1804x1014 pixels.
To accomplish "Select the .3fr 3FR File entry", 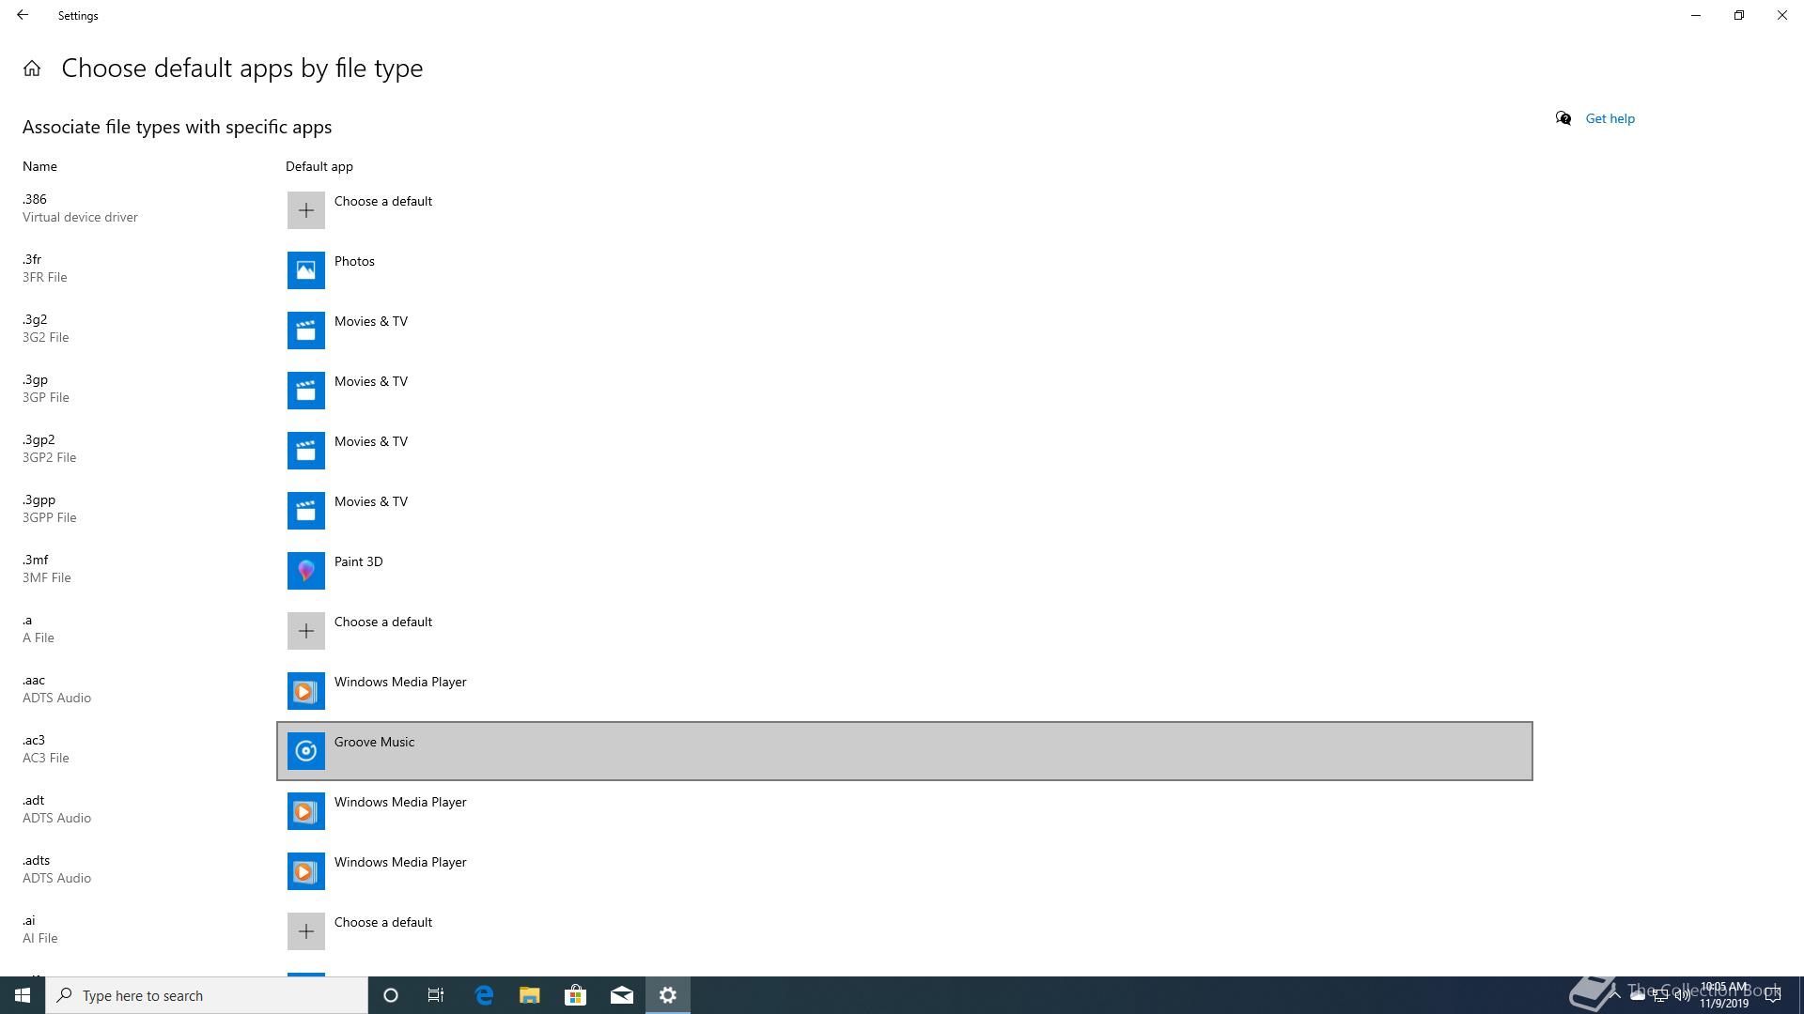I will 44,269.
